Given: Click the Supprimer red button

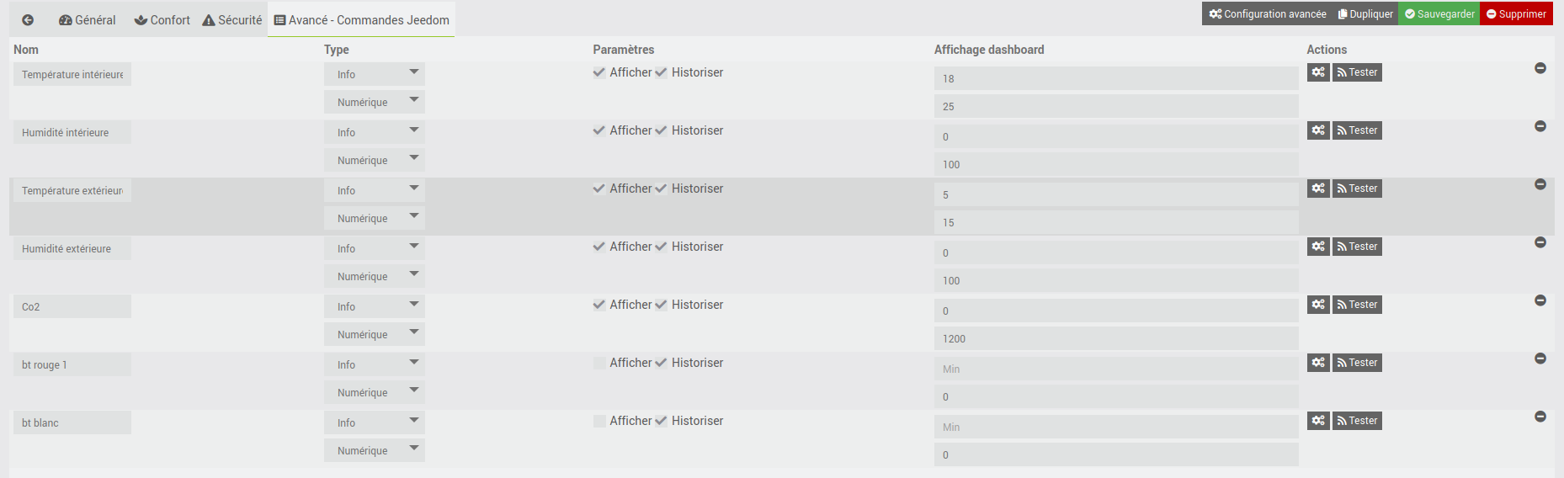Looking at the screenshot, I should coord(1516,13).
